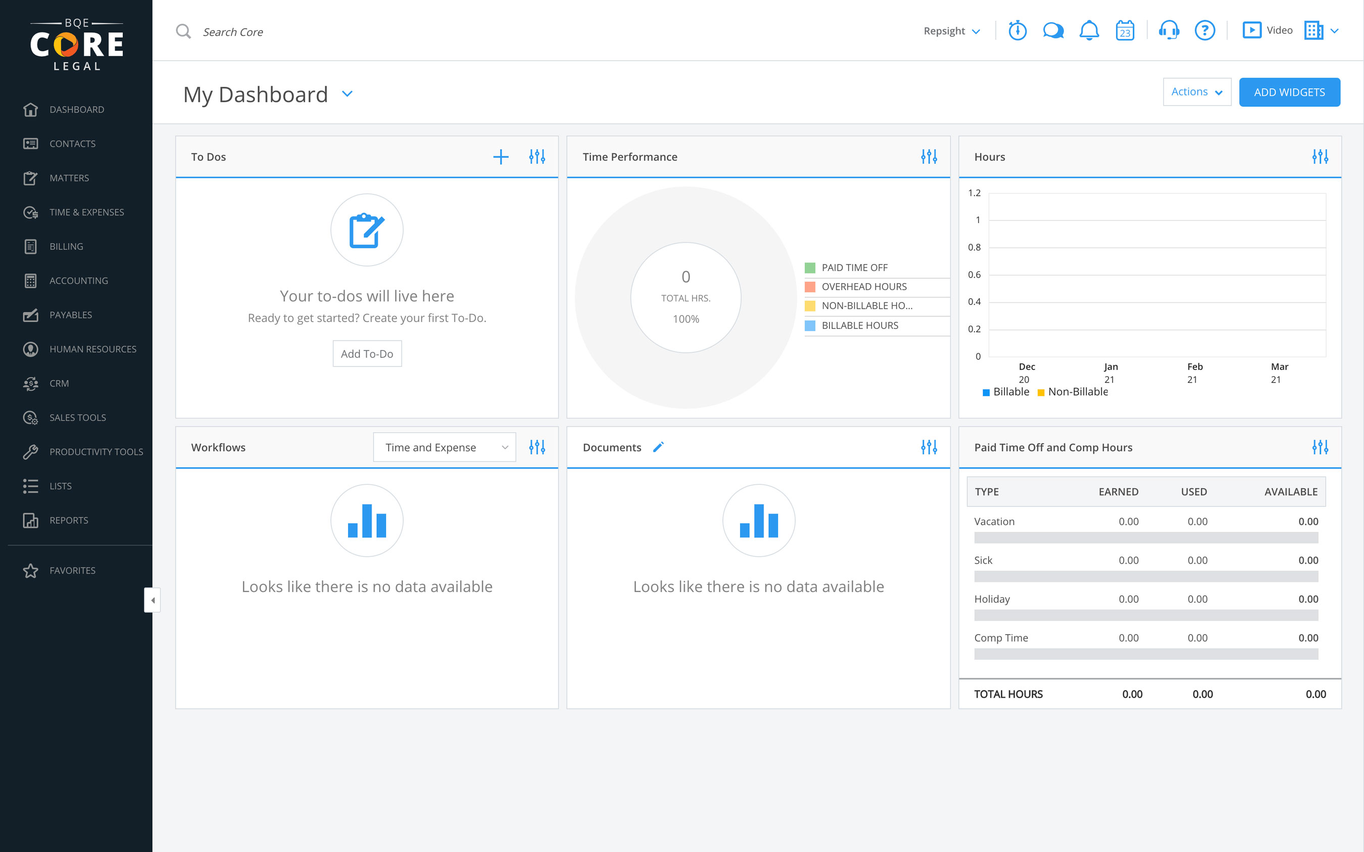This screenshot has height=852, width=1364.
Task: Edit Documents widget with pencil icon
Action: (658, 447)
